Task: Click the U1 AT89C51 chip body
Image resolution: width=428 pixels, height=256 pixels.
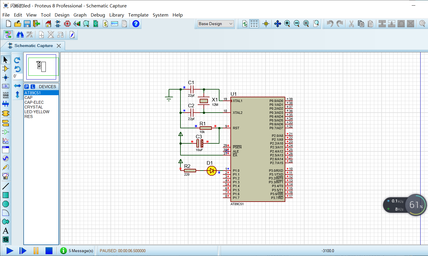Action: coord(258,149)
